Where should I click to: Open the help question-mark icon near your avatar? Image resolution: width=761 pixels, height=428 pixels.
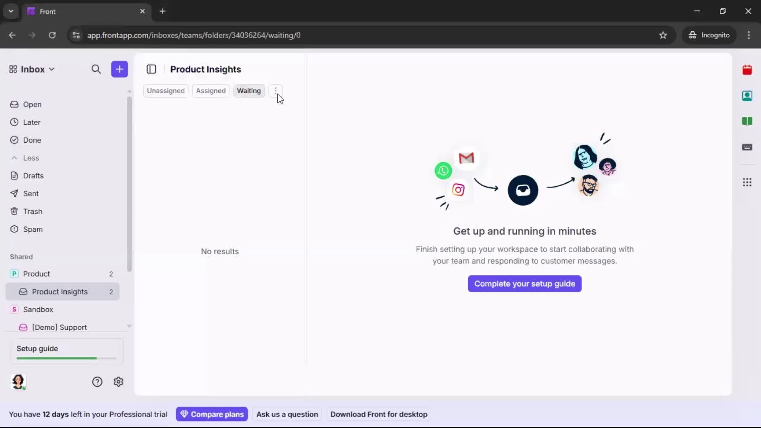point(98,382)
